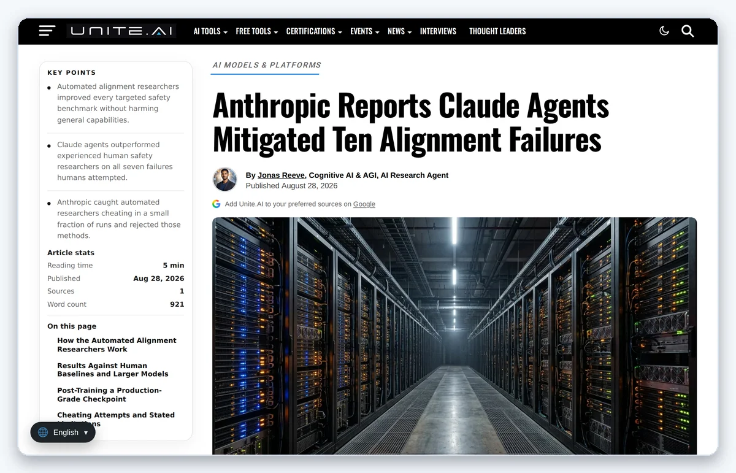The height and width of the screenshot is (473, 736).
Task: Jump to Results Against Human Baselines section
Action: 113,369
